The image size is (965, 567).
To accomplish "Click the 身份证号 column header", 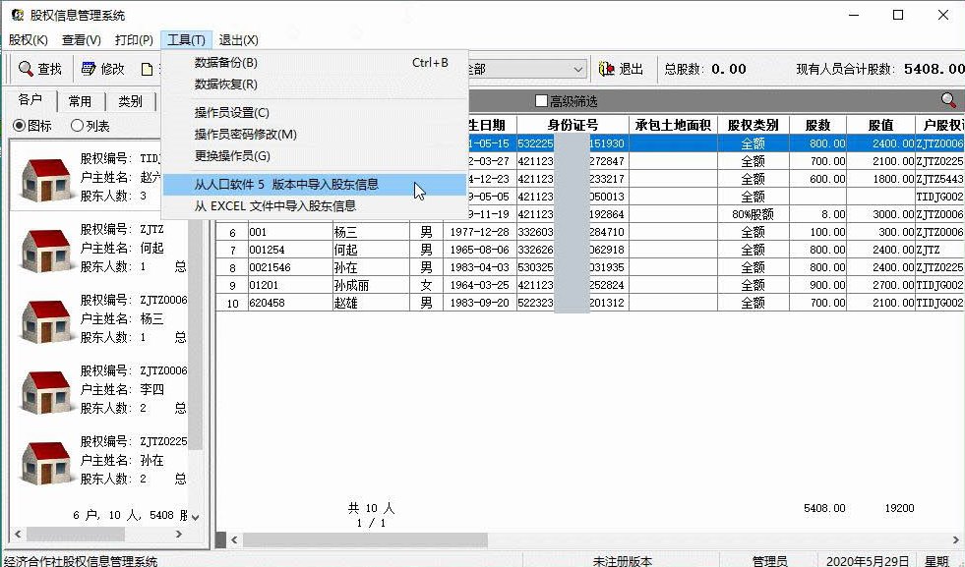I will [x=573, y=125].
